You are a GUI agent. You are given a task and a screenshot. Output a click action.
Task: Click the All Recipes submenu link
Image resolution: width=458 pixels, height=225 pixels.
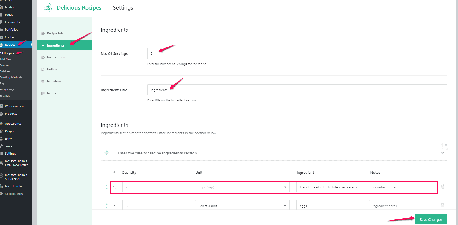point(7,53)
